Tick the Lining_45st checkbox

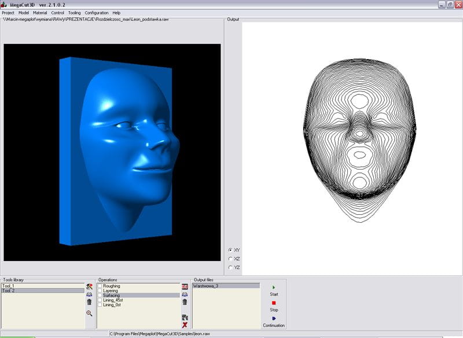tap(100, 300)
